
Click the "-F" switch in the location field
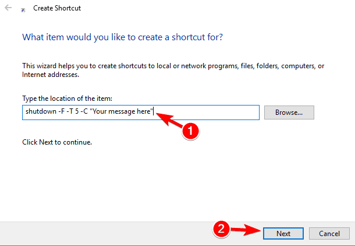click(62, 111)
